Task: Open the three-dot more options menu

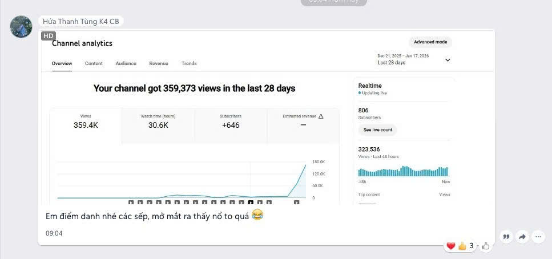Action: tap(538, 237)
